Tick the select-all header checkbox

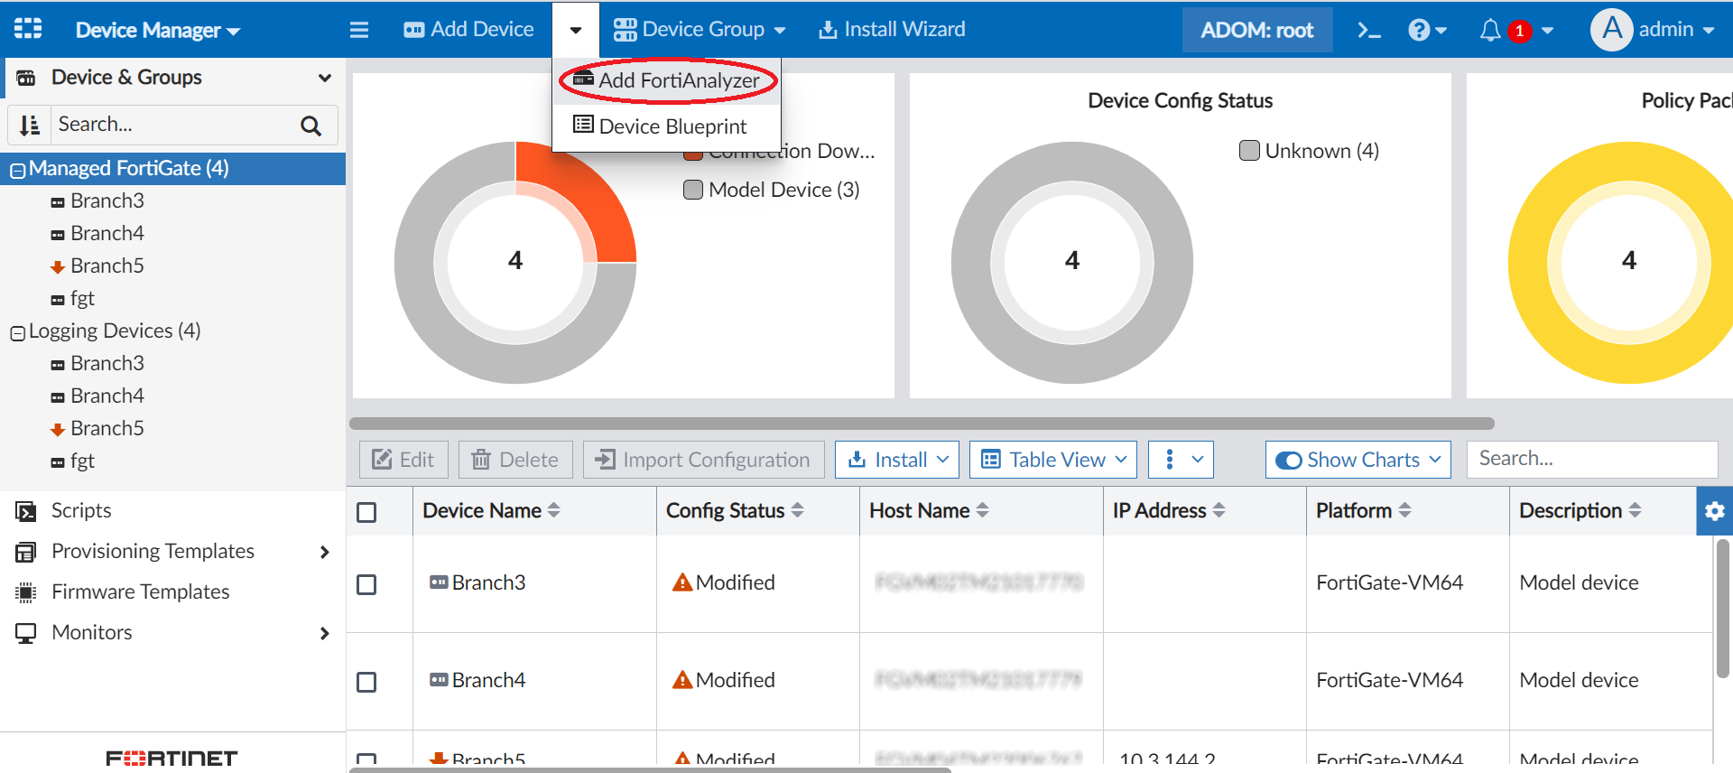tap(366, 512)
